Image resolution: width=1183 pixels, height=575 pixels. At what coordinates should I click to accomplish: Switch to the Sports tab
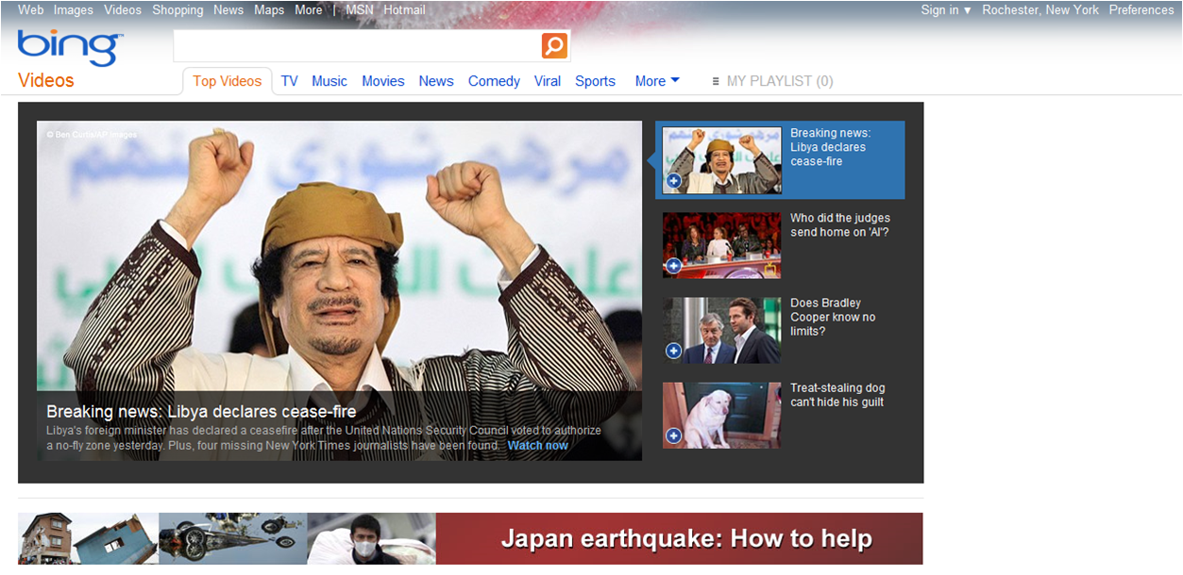click(595, 81)
